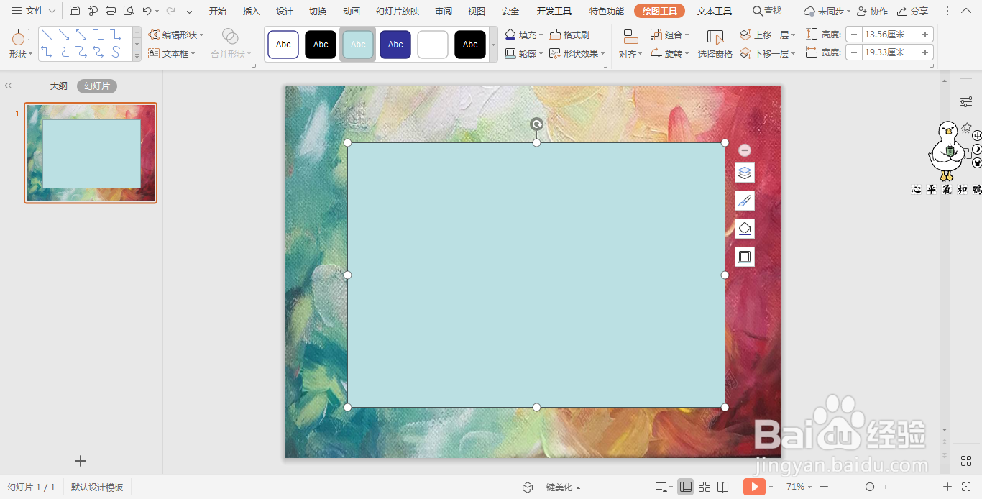The width and height of the screenshot is (982, 499).
Task: Open the notes layout menu in the status bar
Action: coord(664,487)
